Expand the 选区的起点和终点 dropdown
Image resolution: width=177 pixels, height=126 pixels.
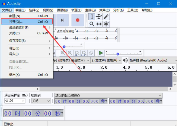click(108, 95)
